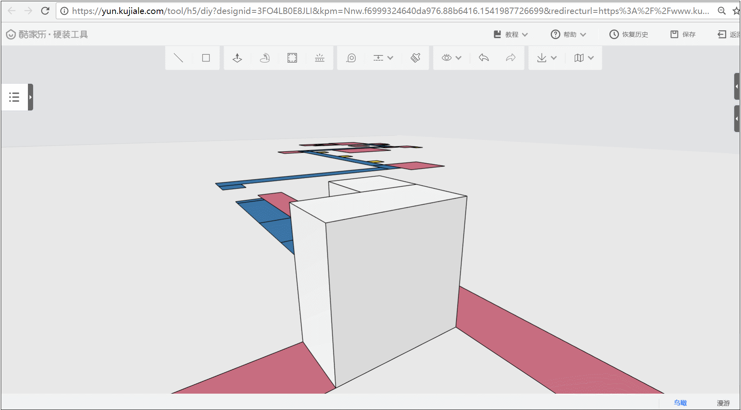
Task: Pick the paint brush material tool
Action: (415, 58)
